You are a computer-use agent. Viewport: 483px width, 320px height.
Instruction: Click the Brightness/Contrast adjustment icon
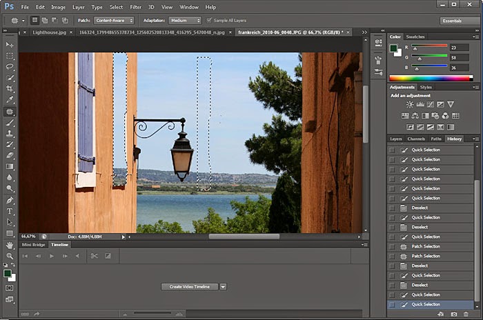[409, 104]
